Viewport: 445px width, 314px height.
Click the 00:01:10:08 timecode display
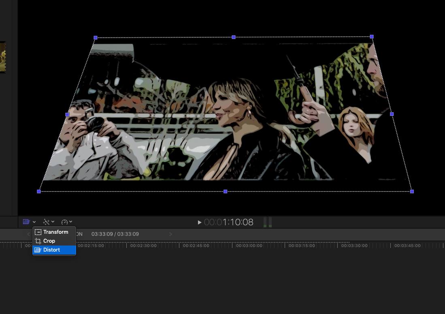click(x=228, y=222)
